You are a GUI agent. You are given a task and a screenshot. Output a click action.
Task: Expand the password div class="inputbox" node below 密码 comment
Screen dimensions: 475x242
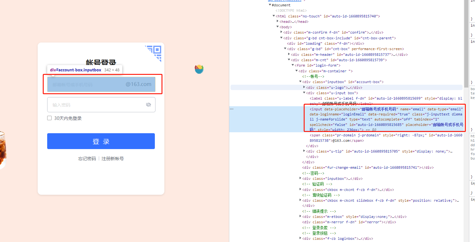pyautogui.click(x=301, y=179)
